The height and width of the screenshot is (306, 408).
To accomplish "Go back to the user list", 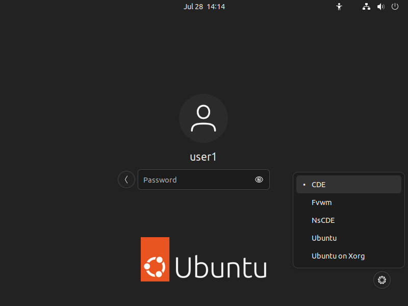I will (x=126, y=180).
